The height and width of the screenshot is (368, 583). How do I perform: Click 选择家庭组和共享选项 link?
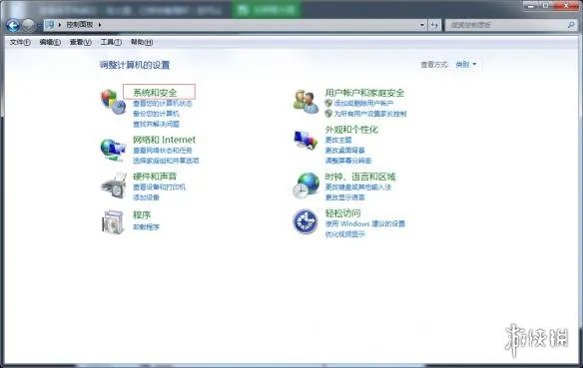coord(166,161)
